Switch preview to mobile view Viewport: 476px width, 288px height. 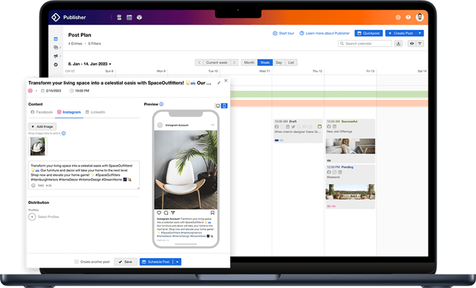(224, 106)
